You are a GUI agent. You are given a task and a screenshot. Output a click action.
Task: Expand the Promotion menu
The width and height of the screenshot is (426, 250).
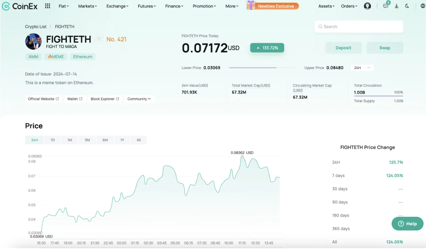tap(204, 6)
